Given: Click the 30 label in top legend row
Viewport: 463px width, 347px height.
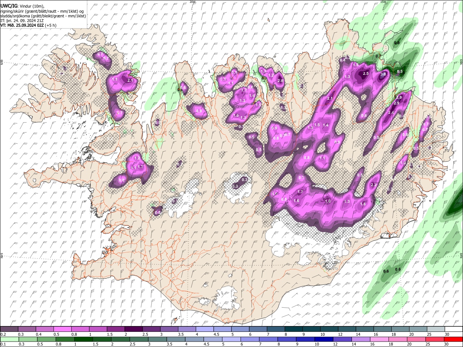Looking at the screenshot, I should click(x=447, y=334).
